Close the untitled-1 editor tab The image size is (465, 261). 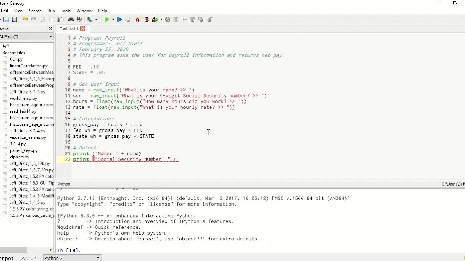click(x=82, y=29)
